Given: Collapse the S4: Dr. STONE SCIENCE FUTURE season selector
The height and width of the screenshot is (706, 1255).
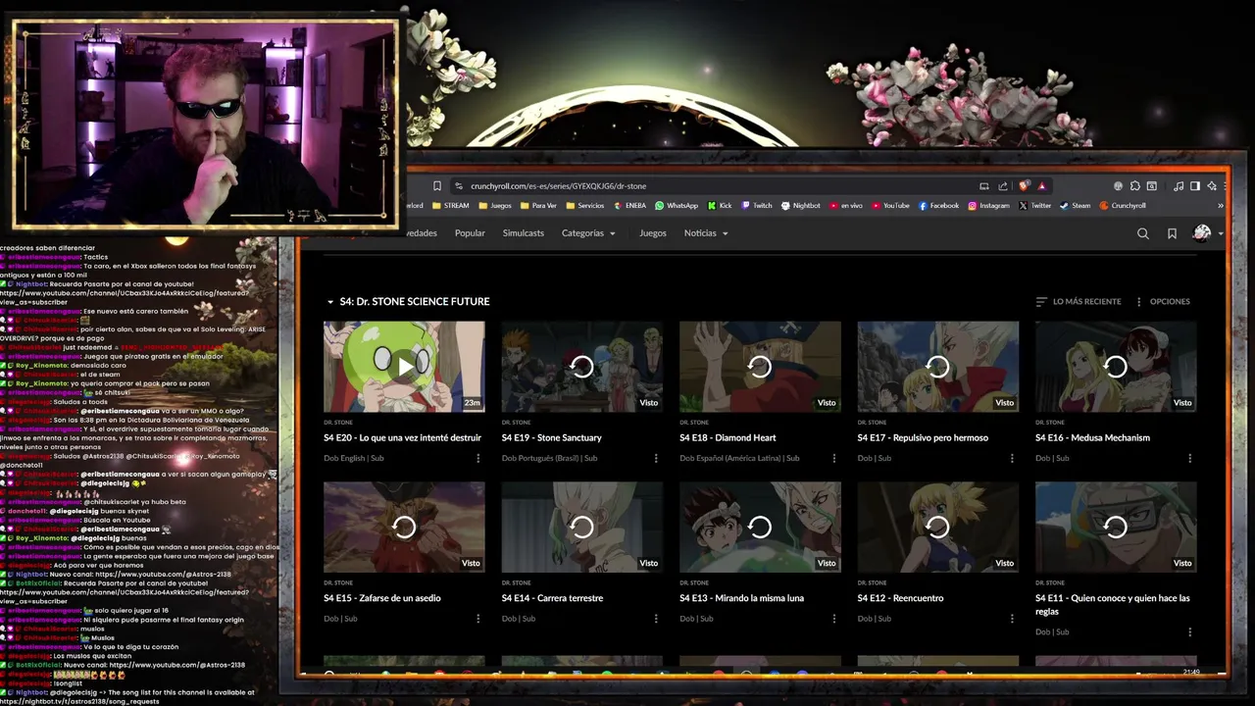Looking at the screenshot, I should [x=408, y=302].
